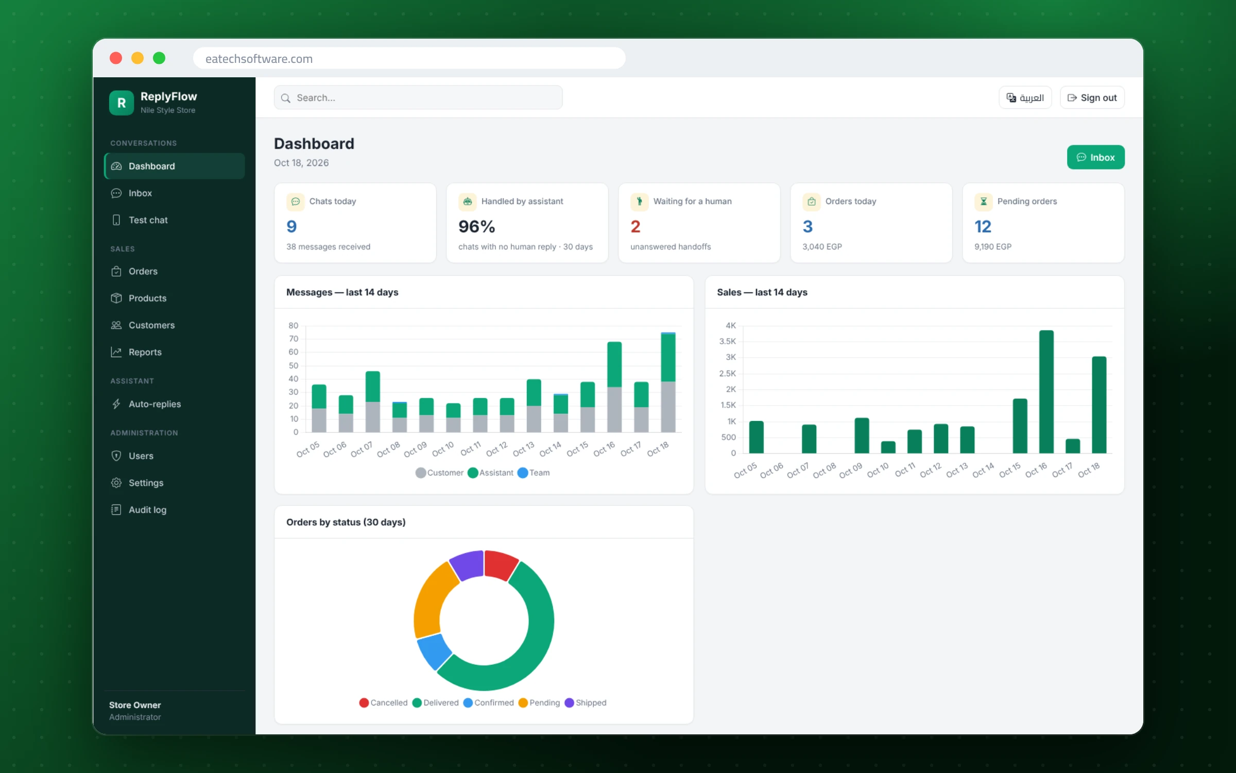Click the browser address bar eatechsoftware.com

[x=409, y=58]
